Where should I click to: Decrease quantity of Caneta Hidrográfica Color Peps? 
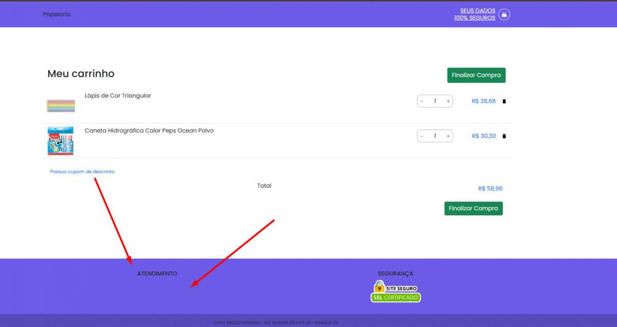(422, 136)
